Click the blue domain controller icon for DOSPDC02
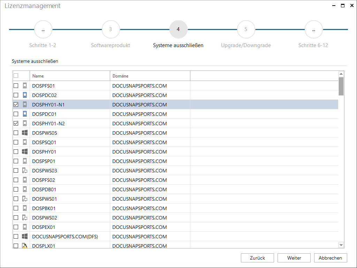Image resolution: width=357 pixels, height=268 pixels. coord(25,95)
